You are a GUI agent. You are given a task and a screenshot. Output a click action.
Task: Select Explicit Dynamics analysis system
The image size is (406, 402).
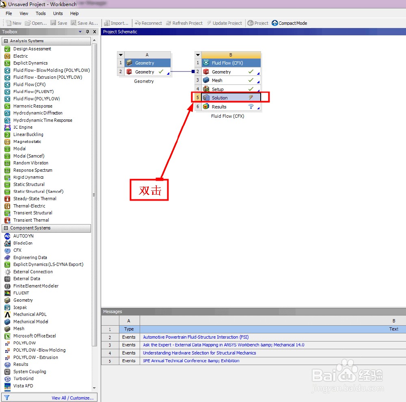coord(30,63)
